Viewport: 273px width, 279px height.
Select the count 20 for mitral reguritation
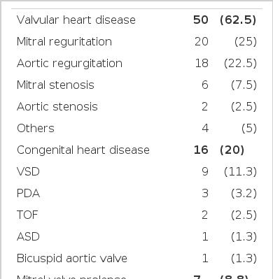tap(202, 41)
